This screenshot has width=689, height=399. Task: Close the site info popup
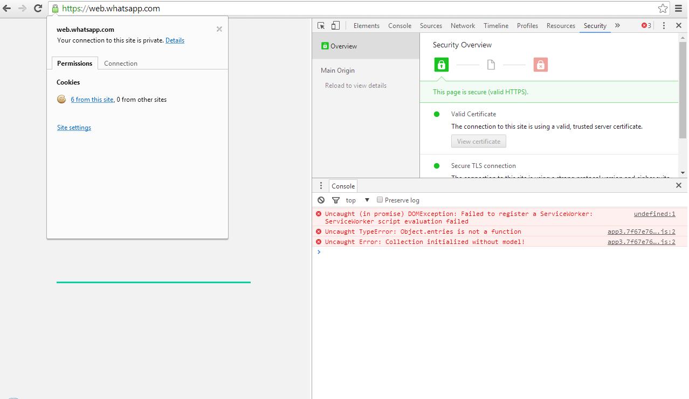[x=219, y=29]
